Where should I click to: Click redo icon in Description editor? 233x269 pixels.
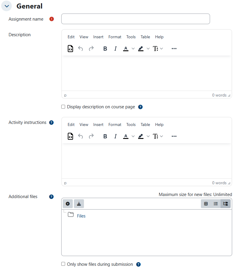pyautogui.click(x=91, y=49)
